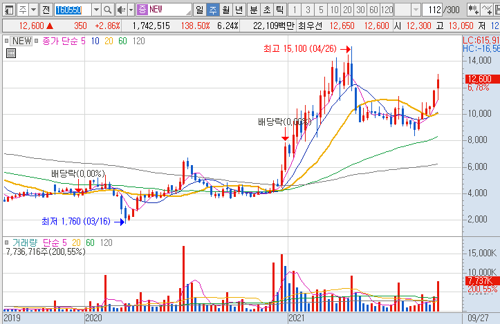Select interval 5 button
Screen dimensions: 500x324
321,10
